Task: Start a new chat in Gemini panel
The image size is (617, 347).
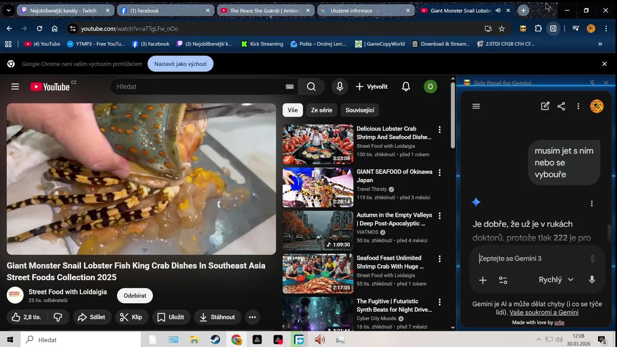Action: (x=545, y=107)
